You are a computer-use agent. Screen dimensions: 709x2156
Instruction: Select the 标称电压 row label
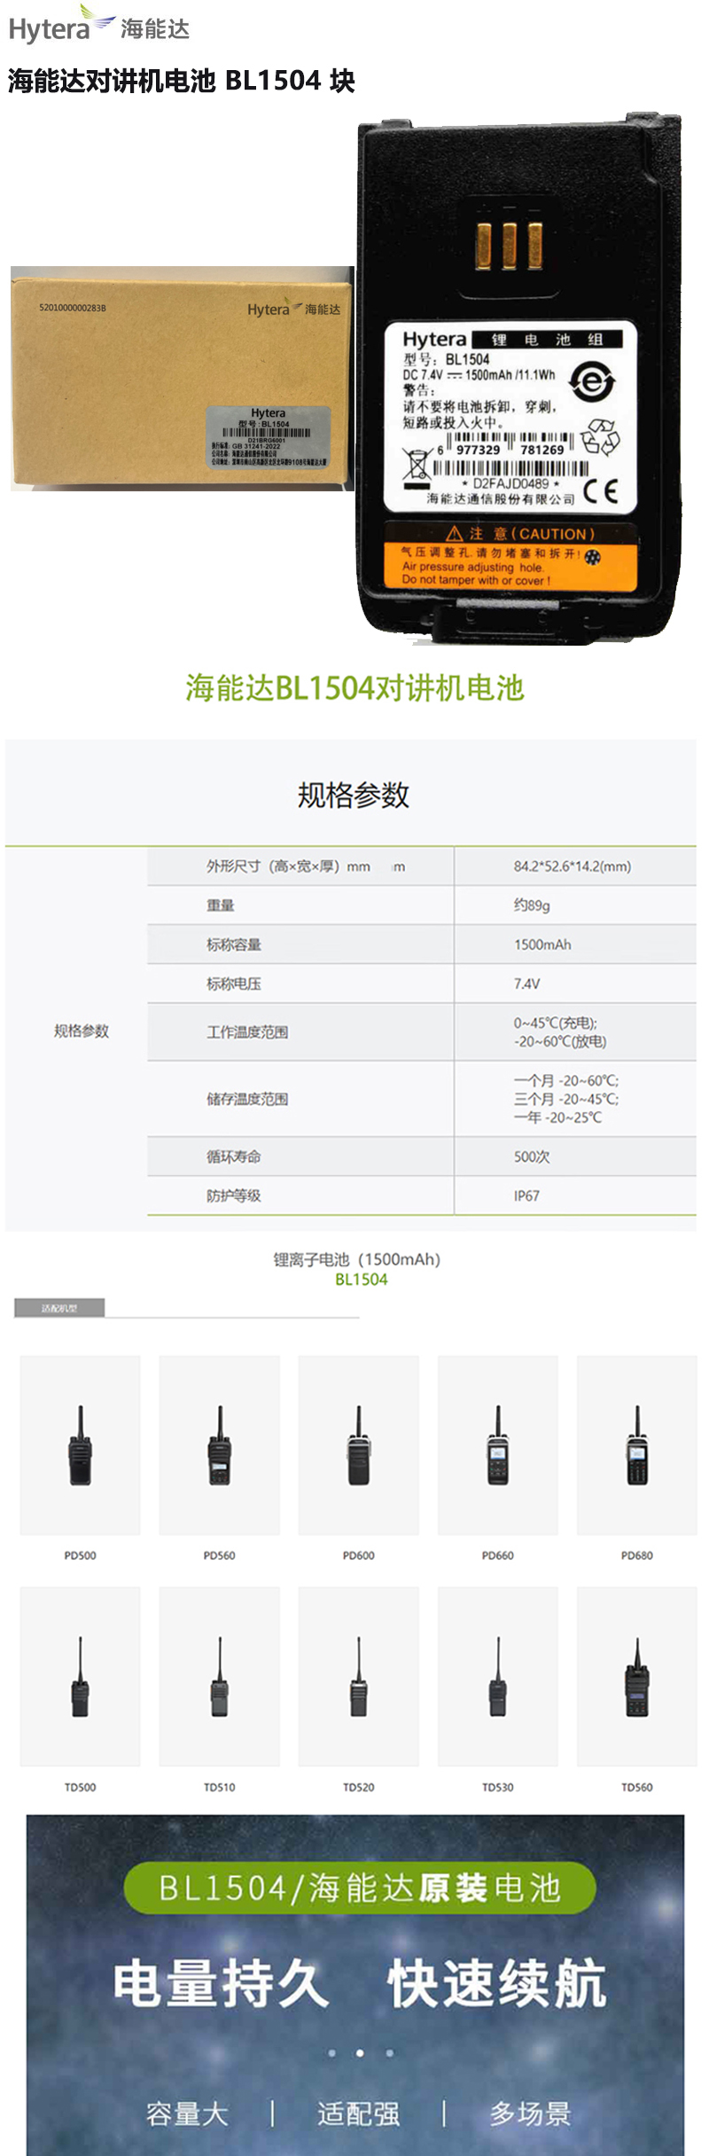tap(234, 984)
